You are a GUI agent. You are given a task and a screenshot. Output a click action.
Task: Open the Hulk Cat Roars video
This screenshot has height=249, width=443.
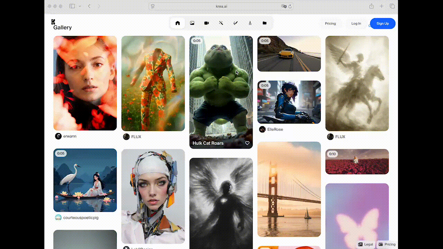pyautogui.click(x=221, y=92)
